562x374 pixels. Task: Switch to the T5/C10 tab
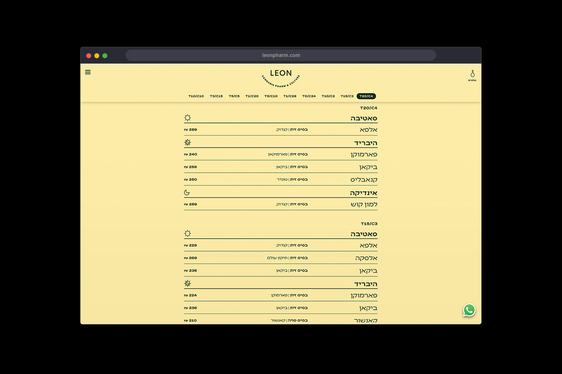[x=271, y=96]
